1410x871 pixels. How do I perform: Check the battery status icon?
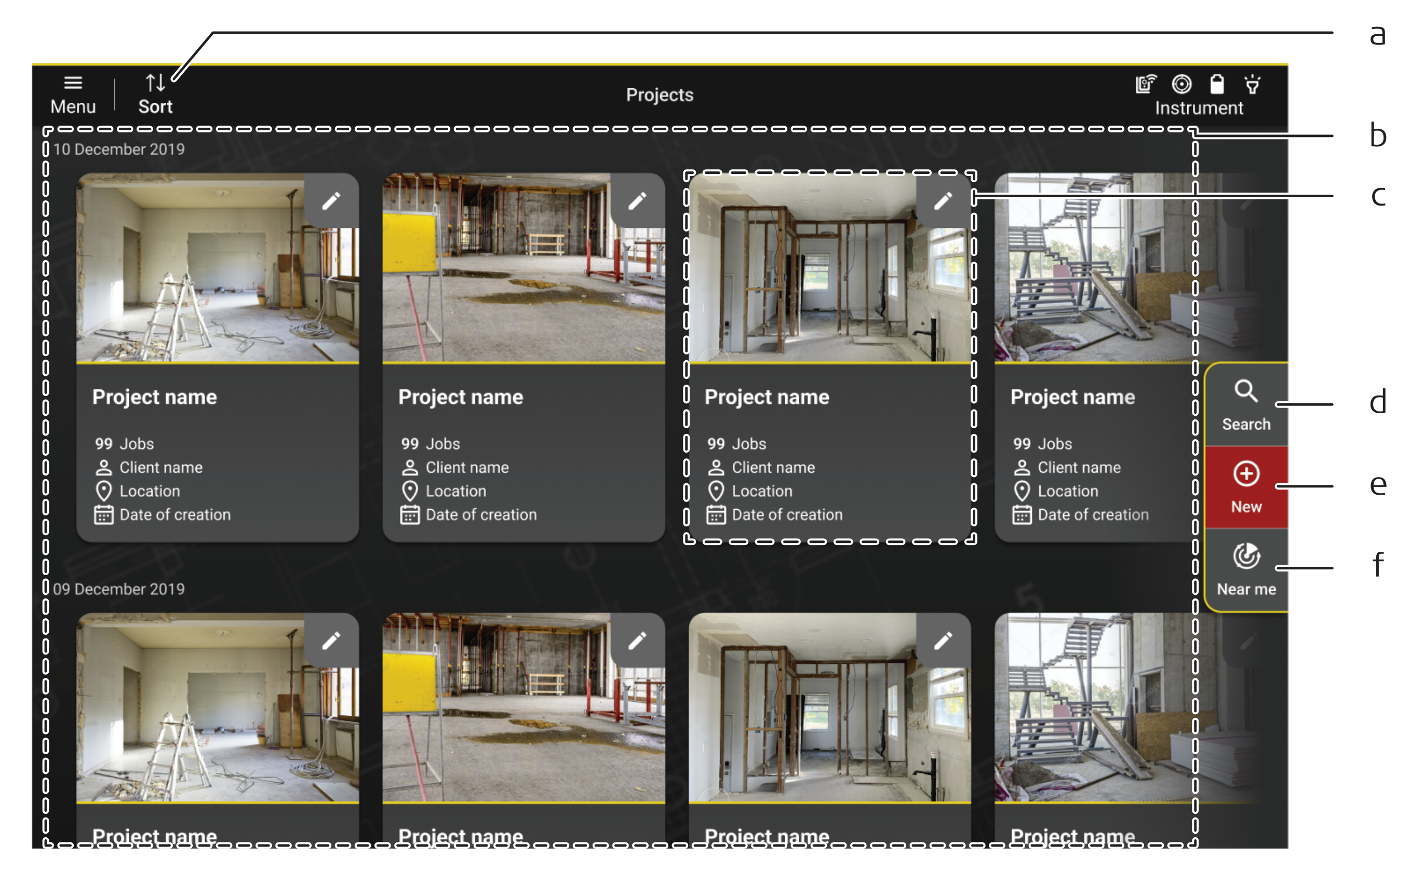click(x=1216, y=84)
